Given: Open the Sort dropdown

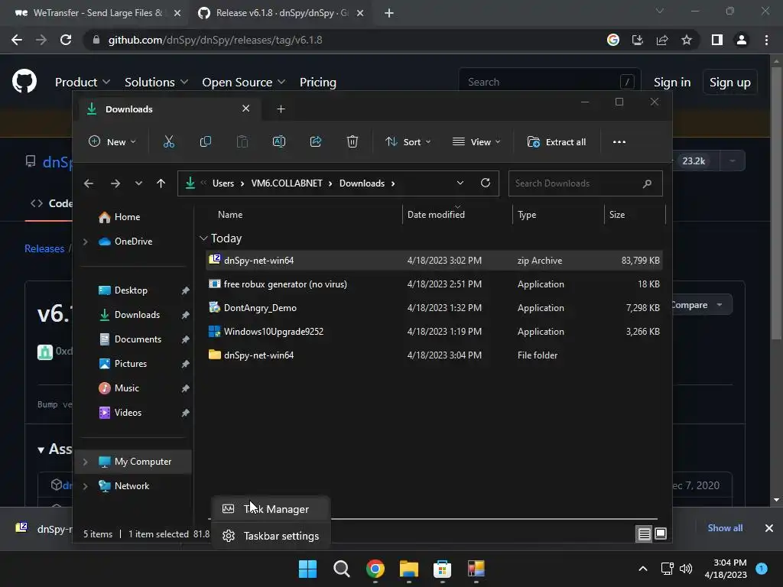Looking at the screenshot, I should click(408, 141).
